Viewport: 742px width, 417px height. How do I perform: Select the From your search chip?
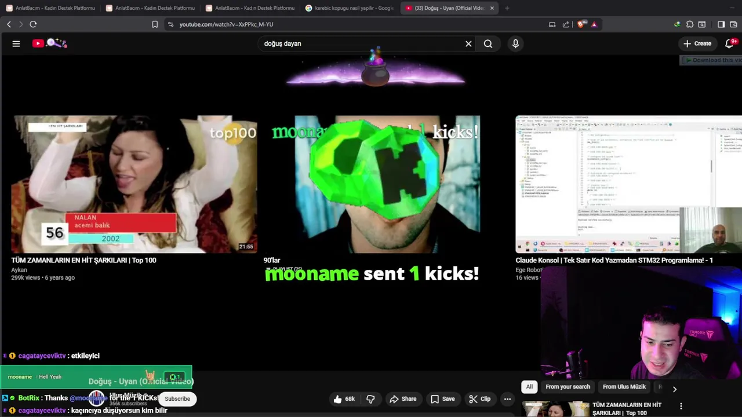pos(568,387)
